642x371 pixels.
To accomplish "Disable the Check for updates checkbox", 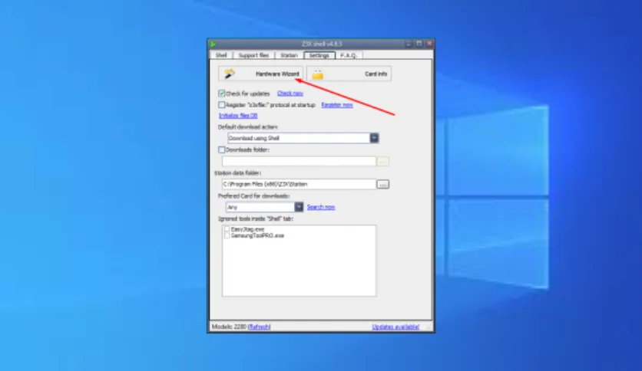I will coord(221,94).
